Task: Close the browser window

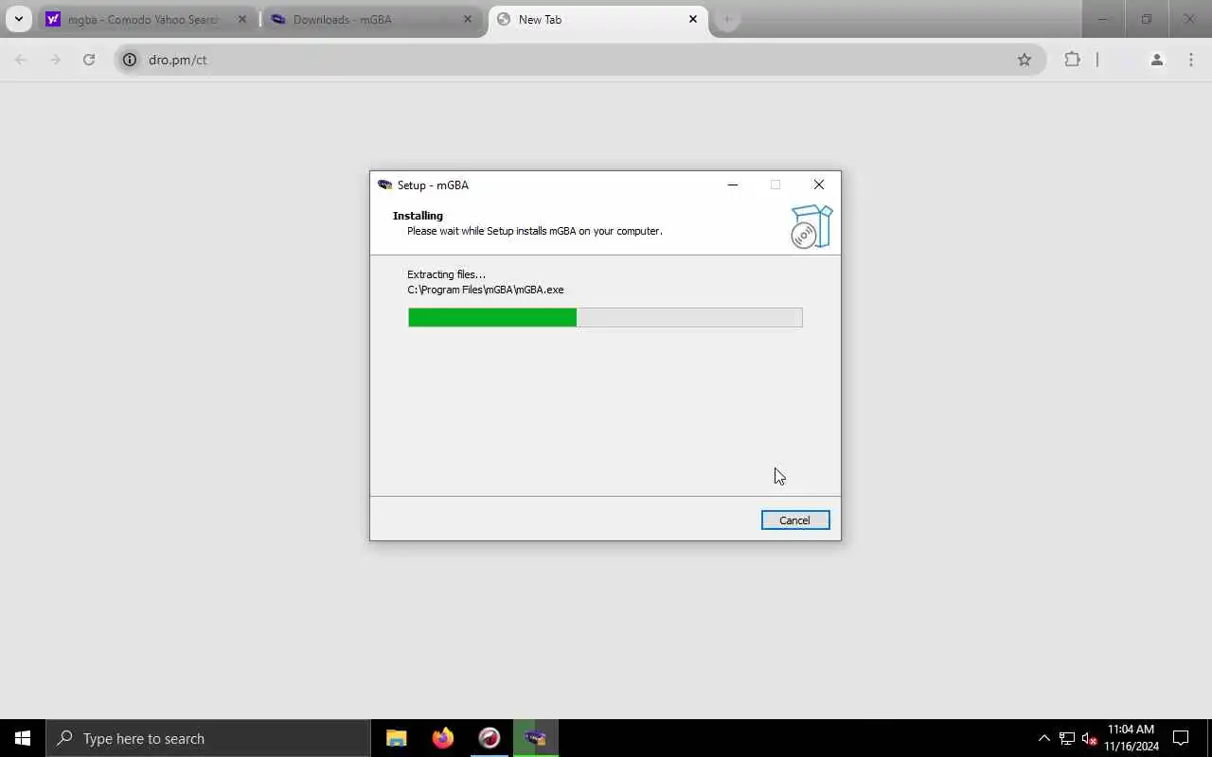Action: click(1190, 19)
